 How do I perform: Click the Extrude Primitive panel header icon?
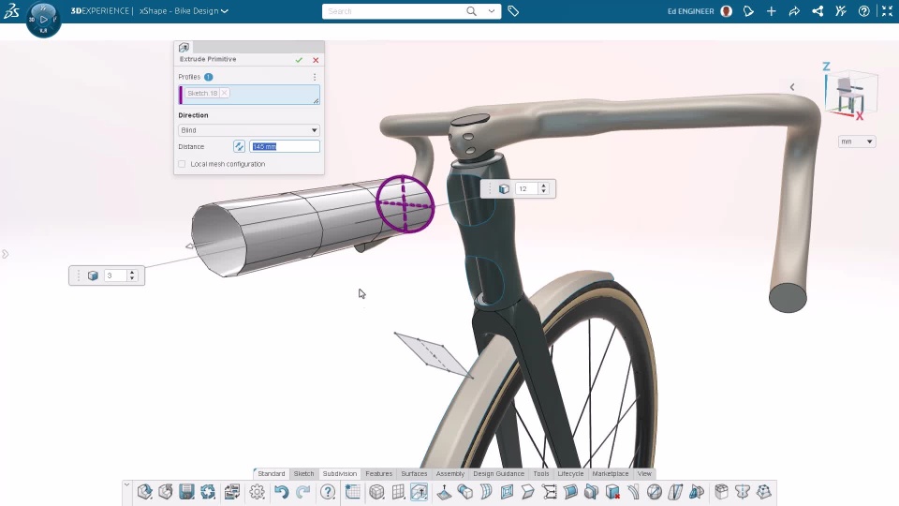point(184,47)
